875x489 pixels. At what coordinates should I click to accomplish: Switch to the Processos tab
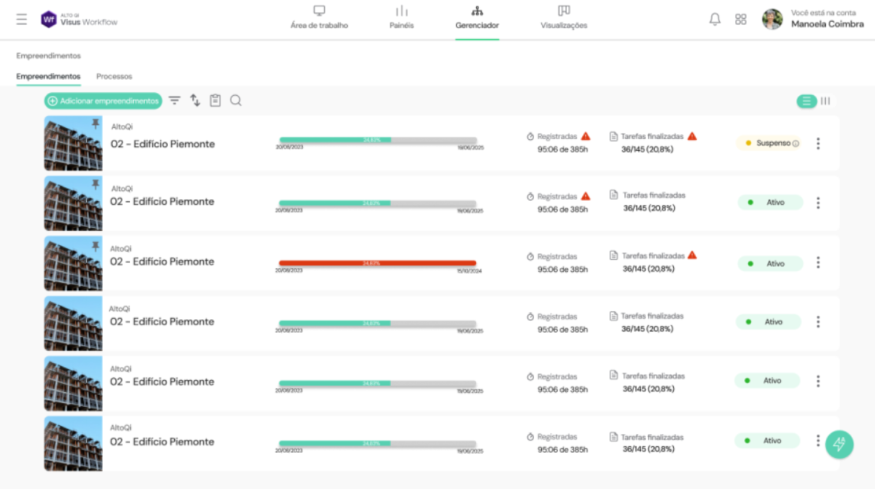114,76
